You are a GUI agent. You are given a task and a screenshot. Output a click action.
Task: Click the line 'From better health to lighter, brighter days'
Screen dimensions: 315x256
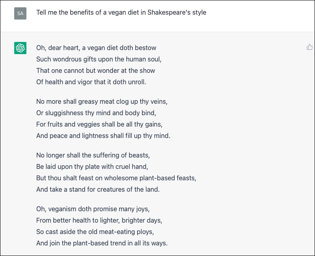(x=99, y=221)
